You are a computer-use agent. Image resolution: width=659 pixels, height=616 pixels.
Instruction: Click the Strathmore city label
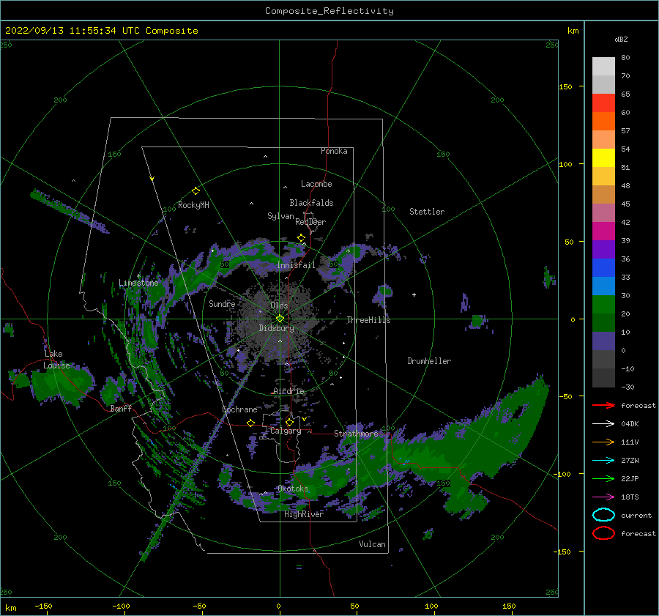click(x=357, y=434)
